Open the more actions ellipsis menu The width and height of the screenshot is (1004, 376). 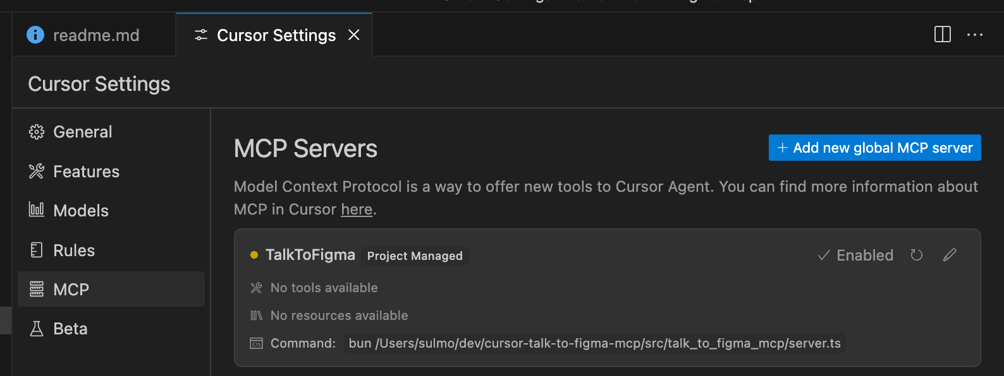point(975,35)
